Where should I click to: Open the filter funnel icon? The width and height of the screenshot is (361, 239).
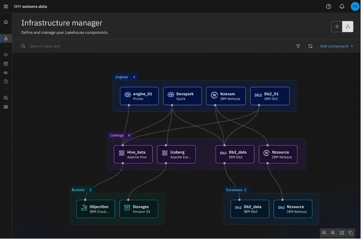click(298, 46)
